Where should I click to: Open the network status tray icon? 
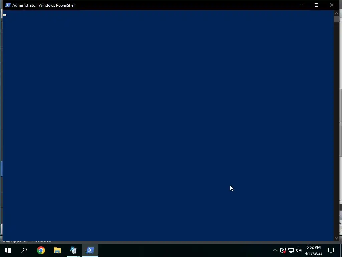[x=291, y=250]
